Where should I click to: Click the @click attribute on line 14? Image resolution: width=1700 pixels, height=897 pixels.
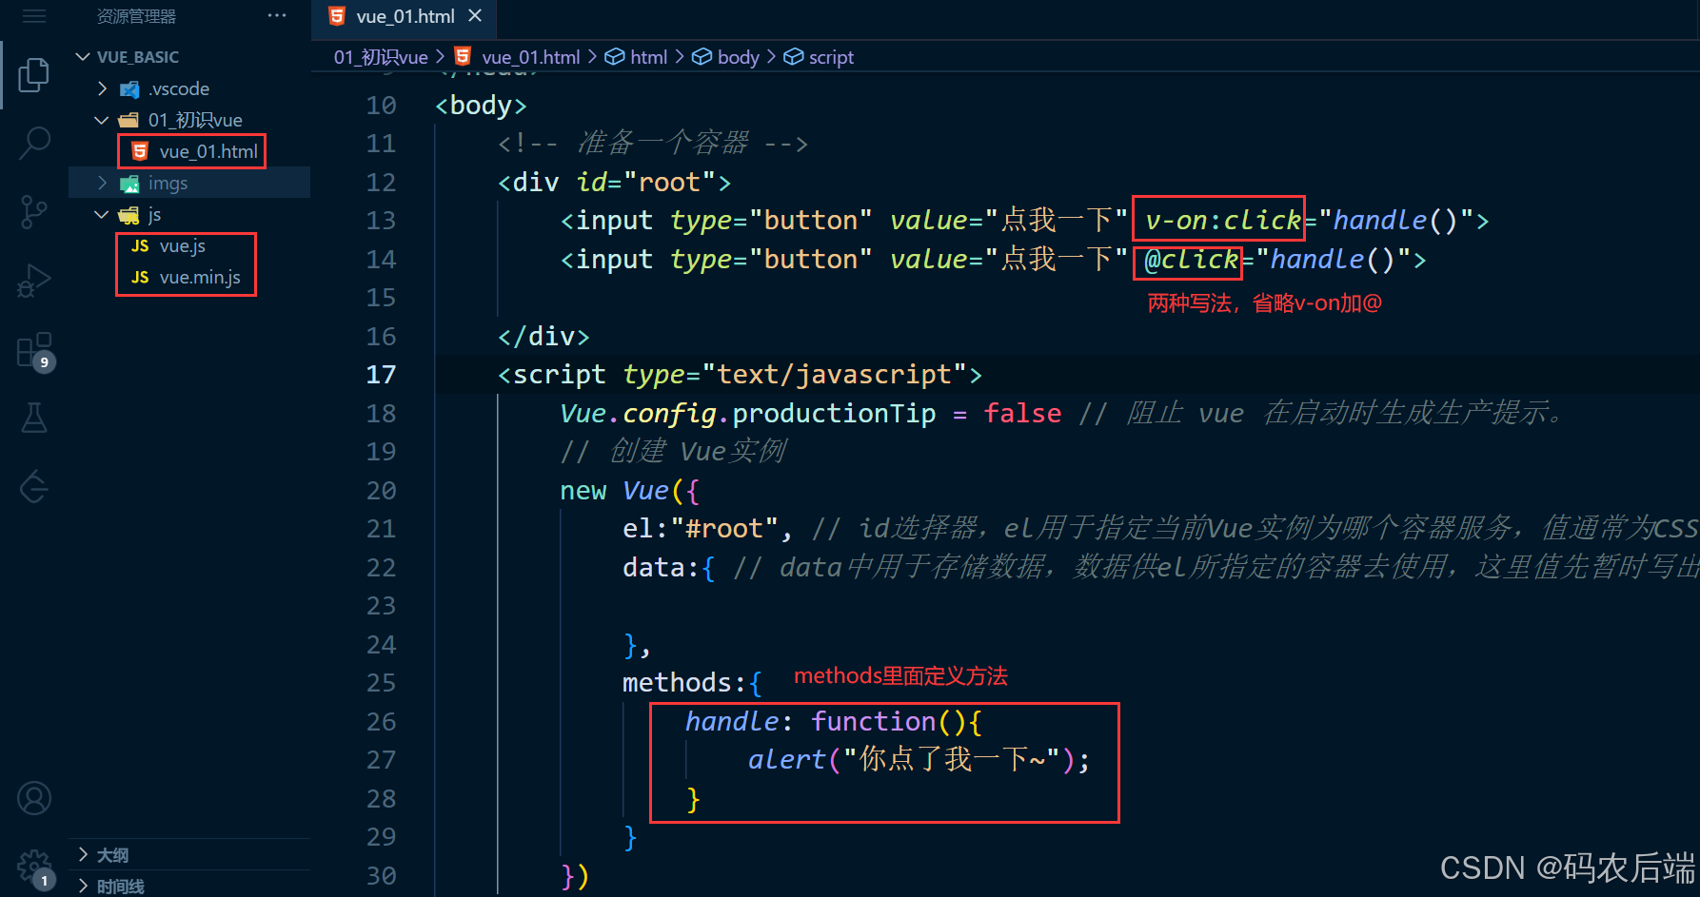(x=1192, y=260)
